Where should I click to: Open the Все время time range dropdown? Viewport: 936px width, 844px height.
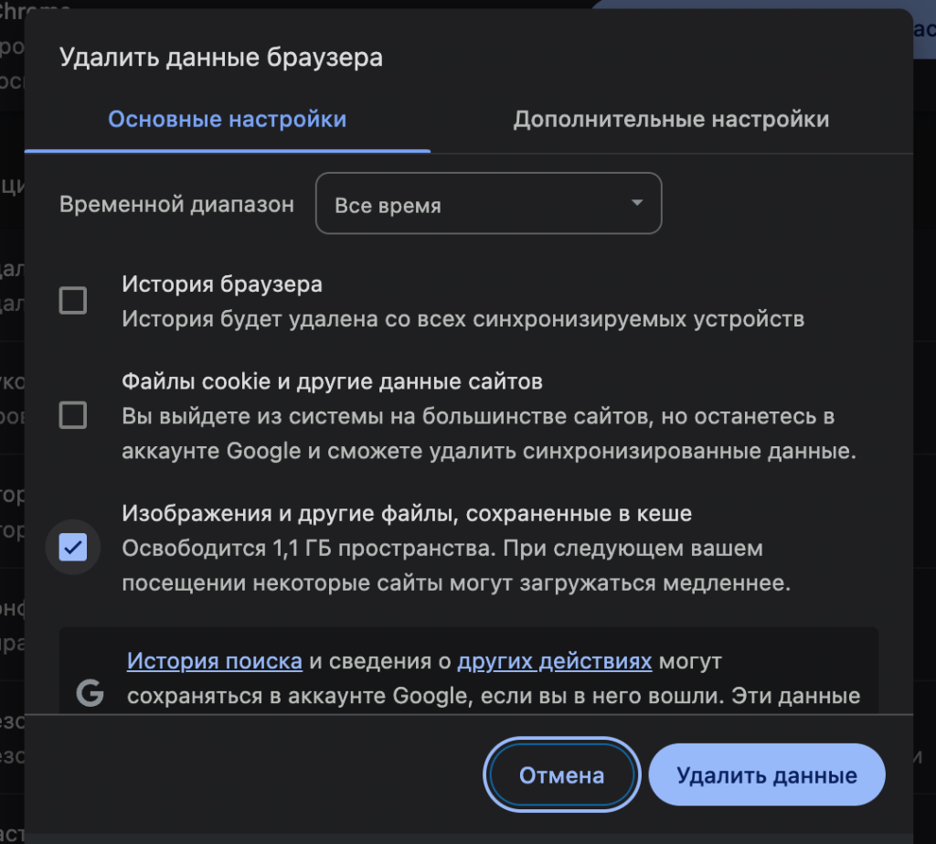coord(488,205)
